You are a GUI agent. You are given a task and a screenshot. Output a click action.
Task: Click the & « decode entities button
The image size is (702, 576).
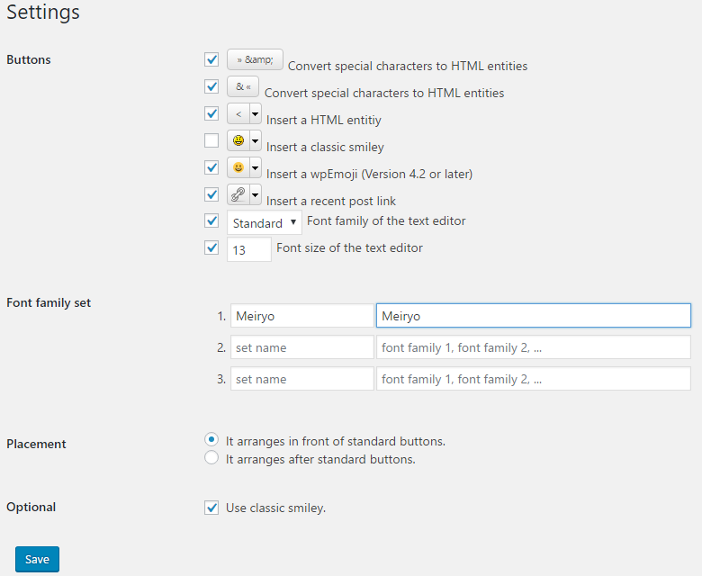click(x=243, y=86)
